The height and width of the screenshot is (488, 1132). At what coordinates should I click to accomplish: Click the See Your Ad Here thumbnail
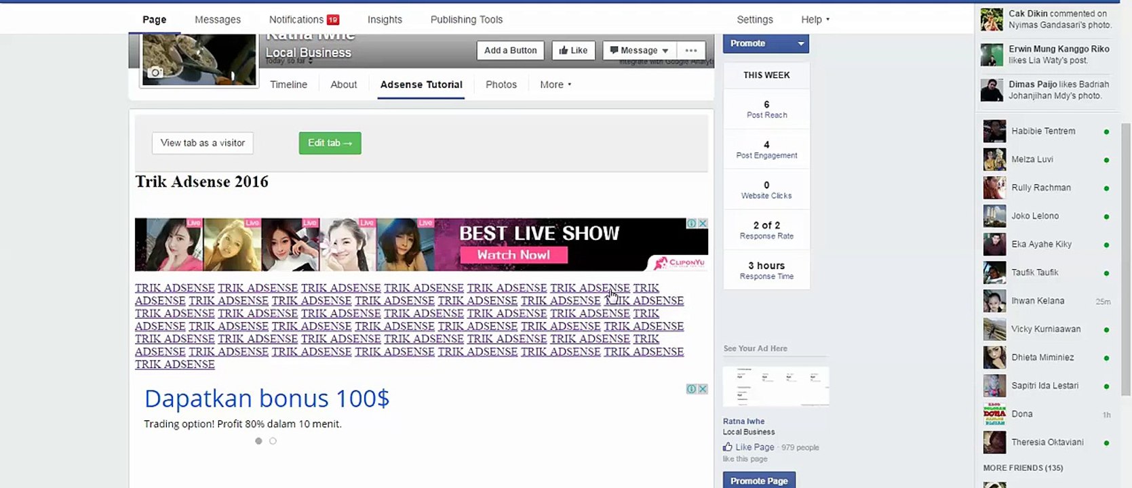[776, 386]
